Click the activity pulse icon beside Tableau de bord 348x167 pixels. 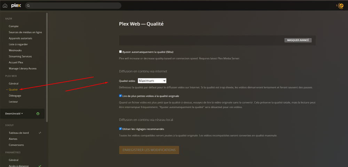[x=40, y=133]
